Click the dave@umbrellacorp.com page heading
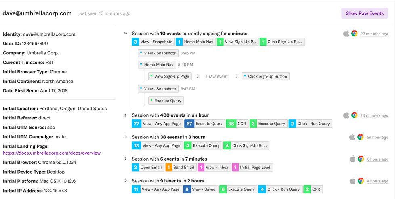The image size is (395, 199). pos(37,13)
